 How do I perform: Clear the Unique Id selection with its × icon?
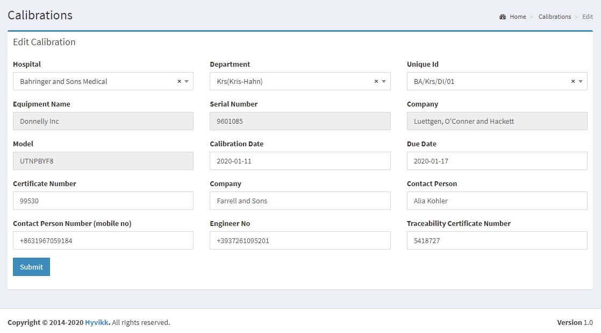click(x=573, y=81)
